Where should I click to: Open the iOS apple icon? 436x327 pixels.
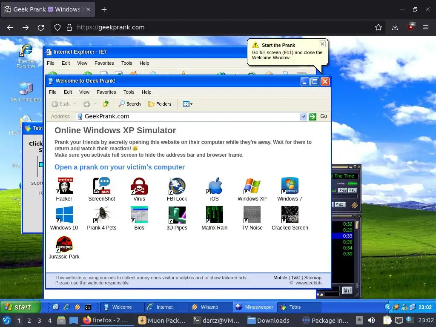tap(215, 189)
